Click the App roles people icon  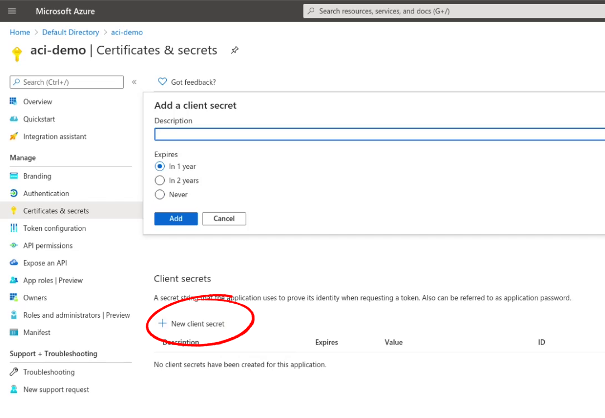[13, 280]
